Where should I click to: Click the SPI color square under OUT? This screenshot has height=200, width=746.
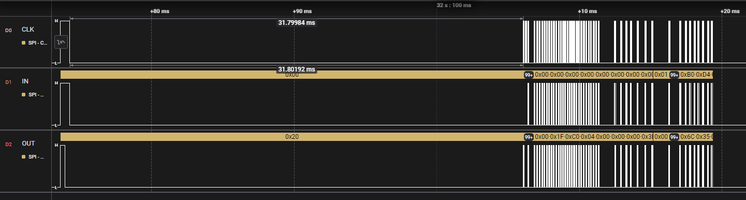click(23, 156)
